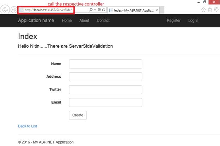Follow the Back to List link
The image size is (220, 146).
click(28, 126)
